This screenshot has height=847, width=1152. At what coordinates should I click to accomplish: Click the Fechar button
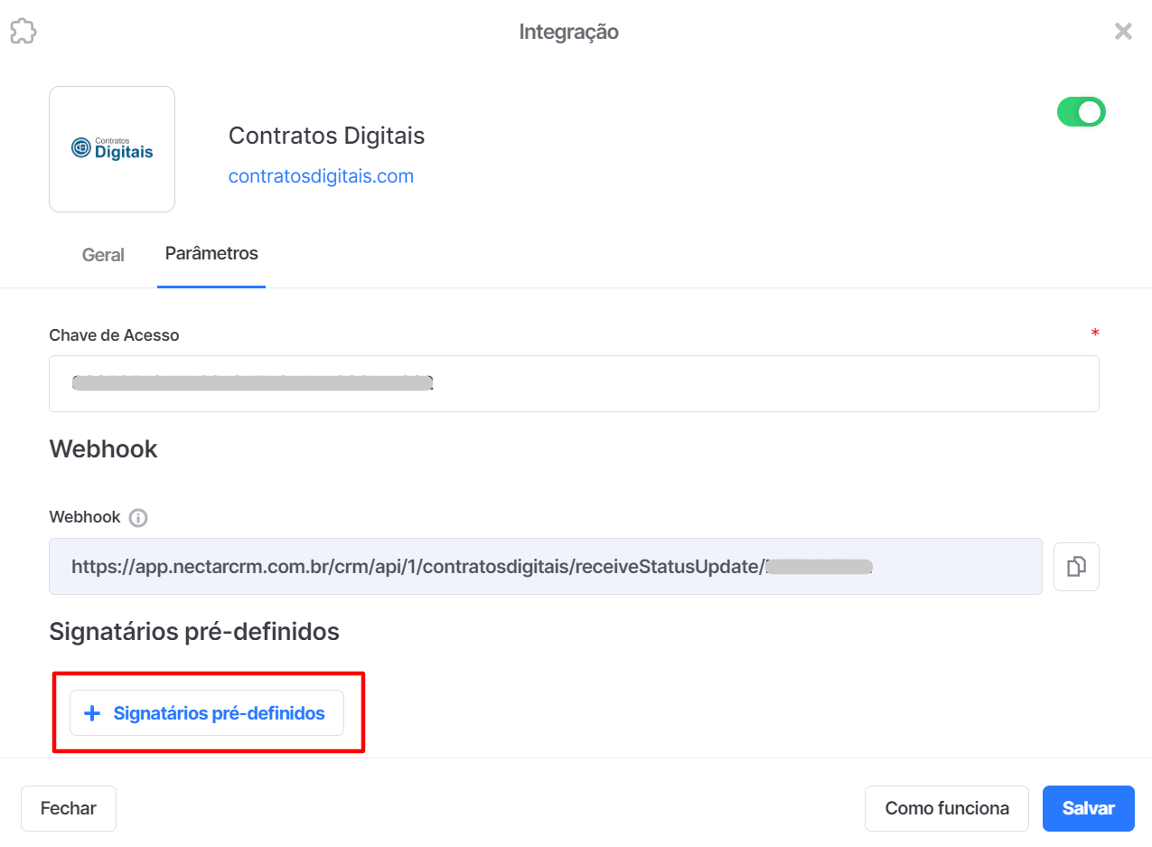click(69, 808)
